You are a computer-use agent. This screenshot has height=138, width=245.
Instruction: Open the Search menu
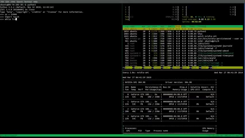(x=20, y=2)
